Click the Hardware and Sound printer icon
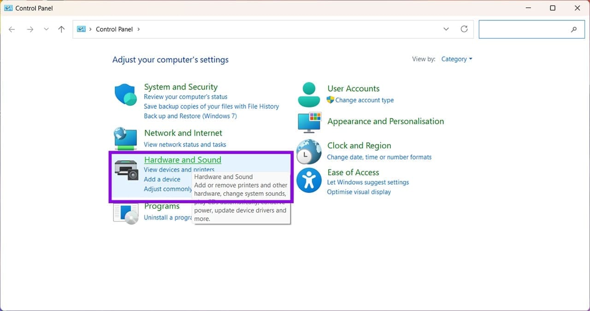The width and height of the screenshot is (590, 311). [126, 170]
